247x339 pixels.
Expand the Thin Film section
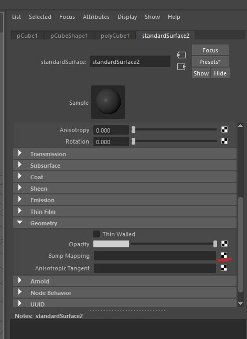pyautogui.click(x=125, y=212)
